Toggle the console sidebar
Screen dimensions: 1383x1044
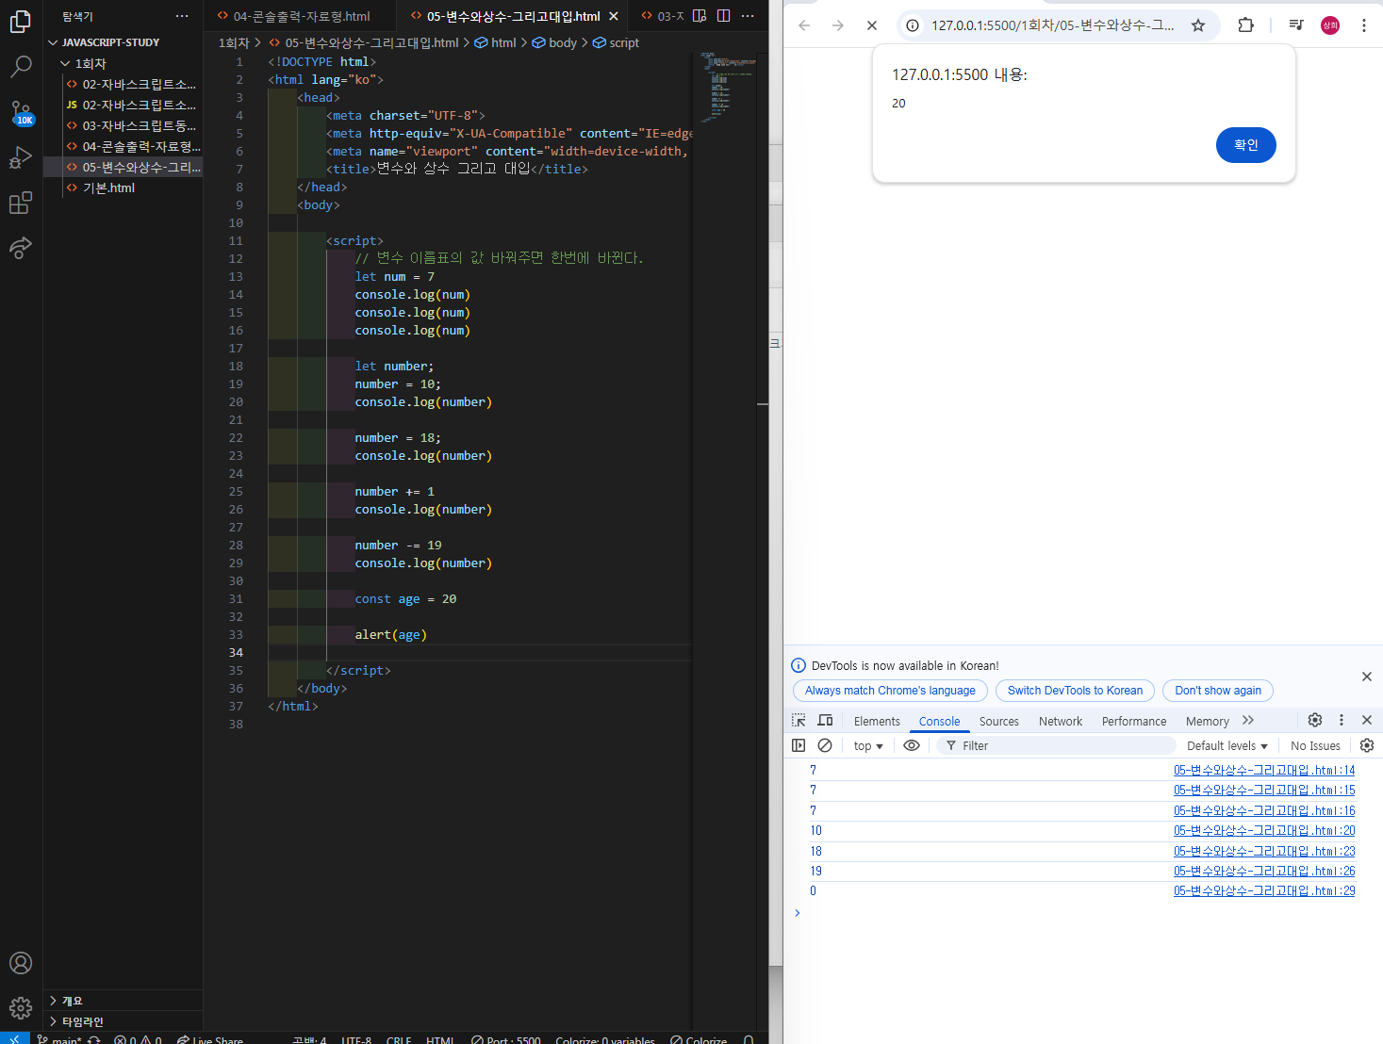pyautogui.click(x=799, y=745)
